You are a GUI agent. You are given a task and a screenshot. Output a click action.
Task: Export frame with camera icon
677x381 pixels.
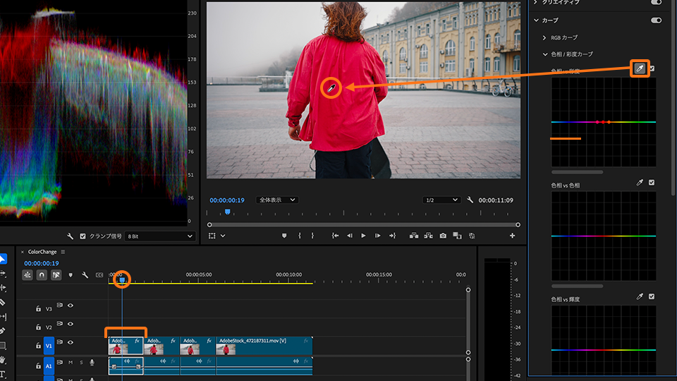click(442, 236)
